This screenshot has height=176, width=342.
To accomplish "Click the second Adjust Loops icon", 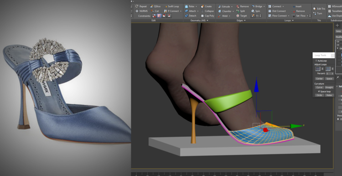I will 328,69.
